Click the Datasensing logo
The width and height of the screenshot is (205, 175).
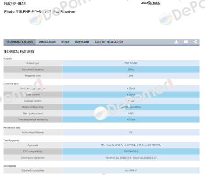pyautogui.click(x=151, y=3)
